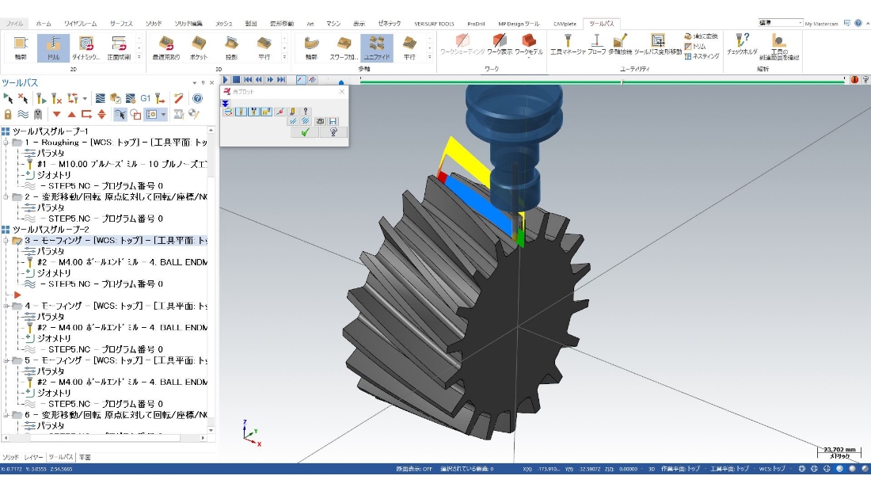
Task: Toggle run mode in playback bar
Action: click(x=312, y=80)
